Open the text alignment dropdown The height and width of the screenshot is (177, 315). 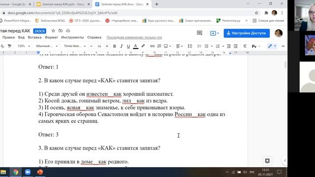coord(179,46)
